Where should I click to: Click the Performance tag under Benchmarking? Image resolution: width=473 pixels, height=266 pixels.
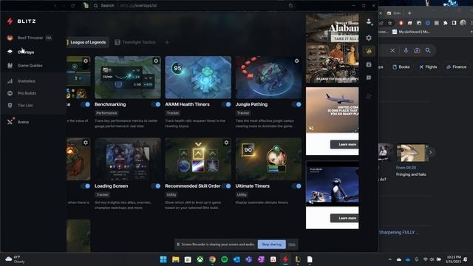pyautogui.click(x=106, y=113)
